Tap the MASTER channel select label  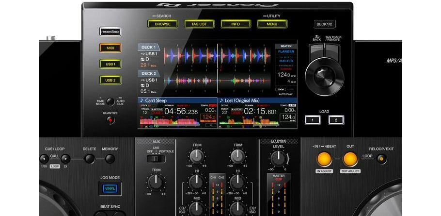[x=286, y=61]
